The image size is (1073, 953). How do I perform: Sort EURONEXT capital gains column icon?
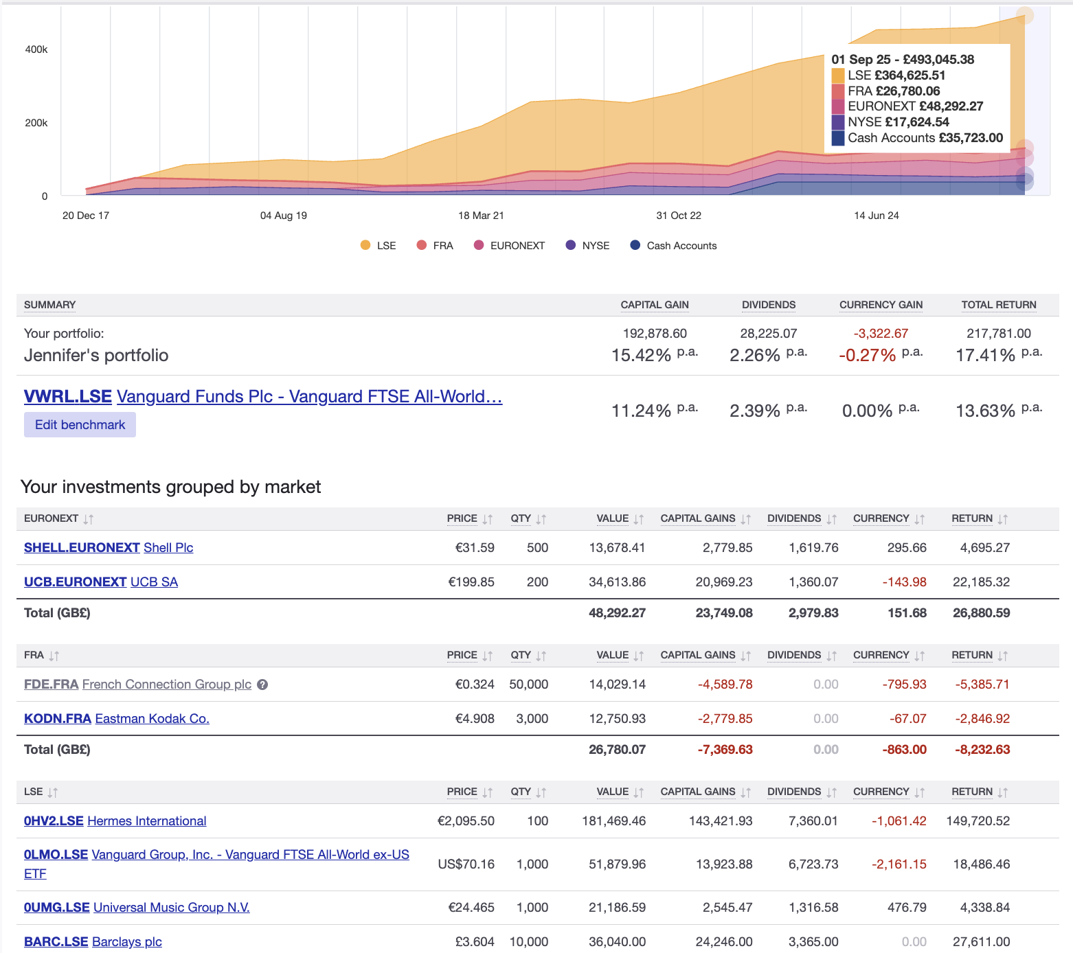(745, 519)
